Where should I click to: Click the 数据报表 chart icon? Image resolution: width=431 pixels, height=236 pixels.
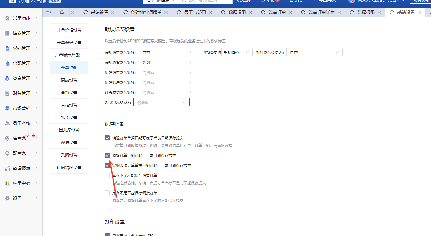(x=8, y=168)
